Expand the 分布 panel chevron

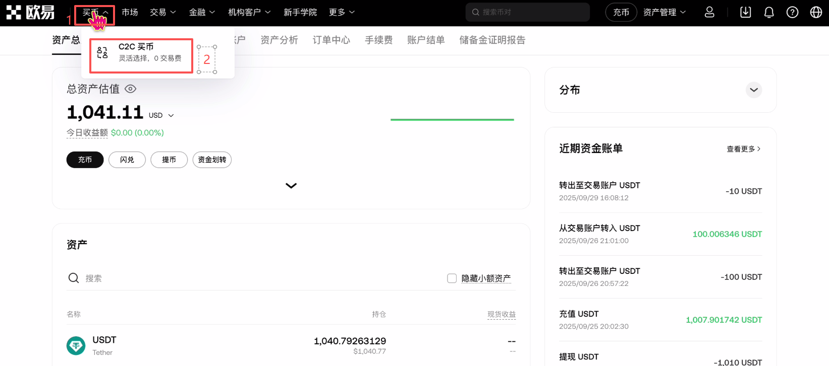tap(753, 90)
